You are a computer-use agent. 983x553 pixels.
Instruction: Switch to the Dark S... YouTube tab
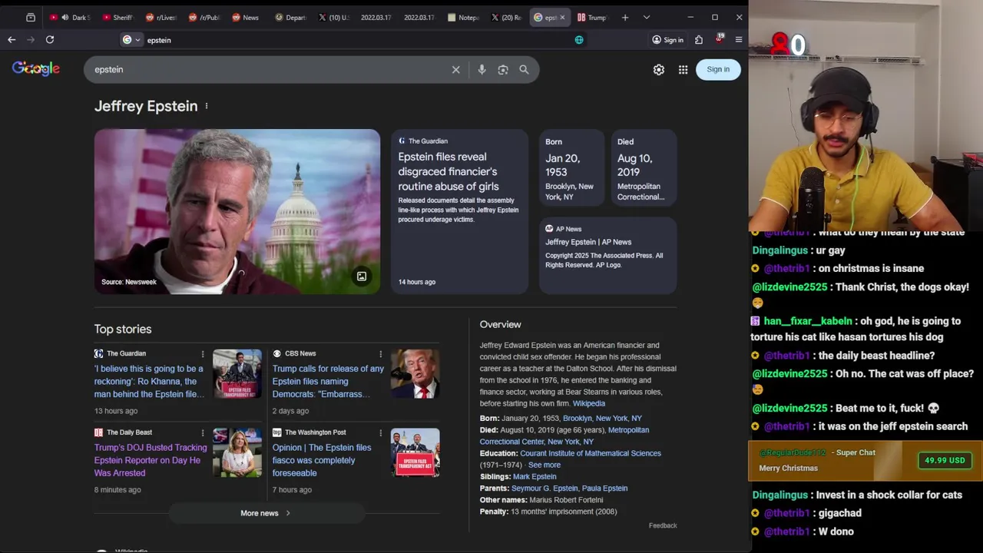click(x=71, y=17)
